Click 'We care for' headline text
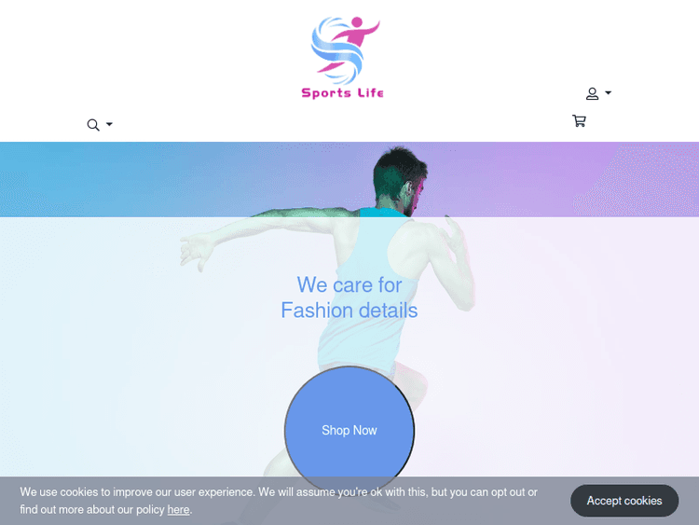 point(349,284)
